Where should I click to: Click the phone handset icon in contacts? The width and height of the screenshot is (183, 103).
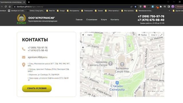[24, 49]
